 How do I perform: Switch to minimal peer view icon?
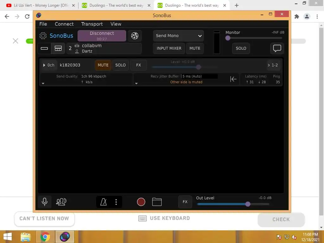click(44, 48)
